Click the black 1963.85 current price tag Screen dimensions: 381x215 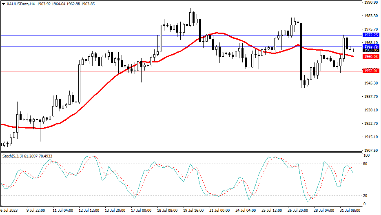(370, 50)
